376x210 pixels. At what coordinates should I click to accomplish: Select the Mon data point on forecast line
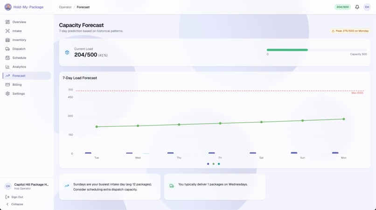(344, 119)
